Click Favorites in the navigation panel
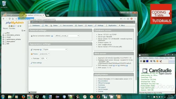 click(x=12, y=29)
